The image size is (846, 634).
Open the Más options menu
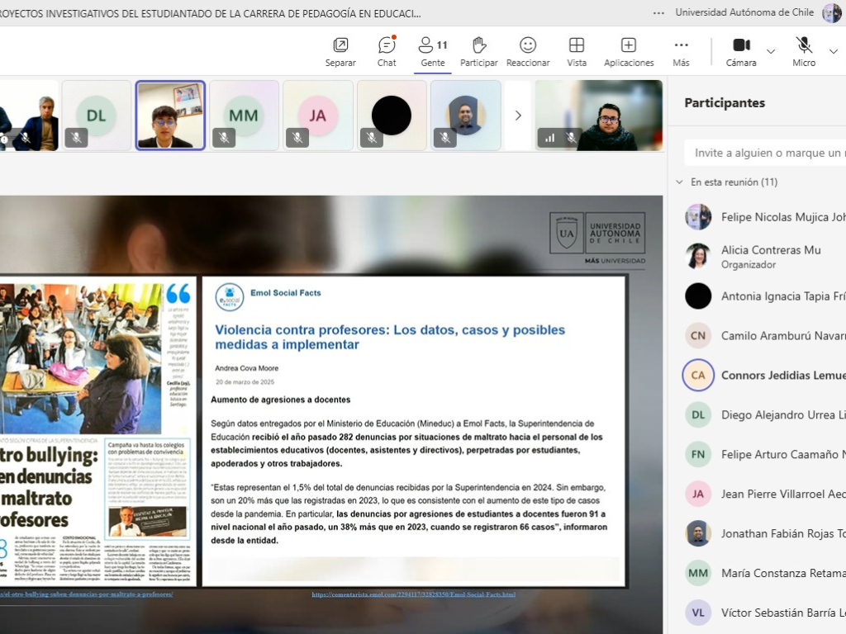681,52
